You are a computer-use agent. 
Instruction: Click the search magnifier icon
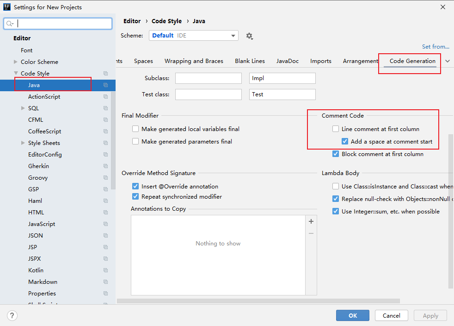[10, 24]
